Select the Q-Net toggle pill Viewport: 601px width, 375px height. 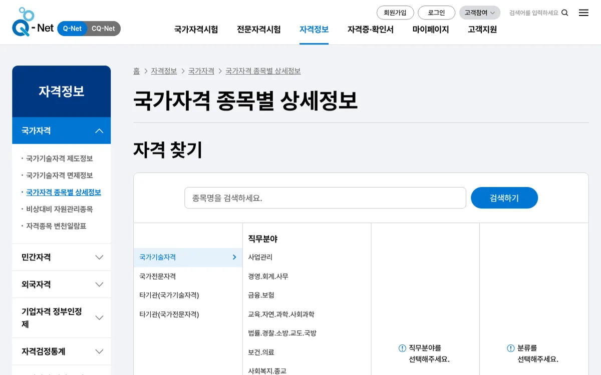(x=73, y=28)
